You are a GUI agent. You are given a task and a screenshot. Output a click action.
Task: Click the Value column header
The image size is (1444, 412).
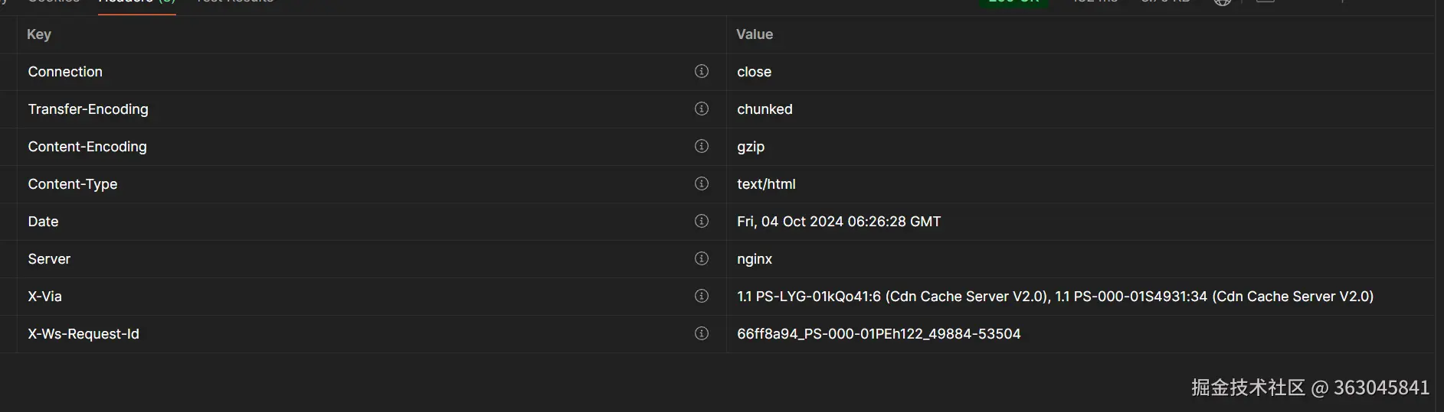755,34
